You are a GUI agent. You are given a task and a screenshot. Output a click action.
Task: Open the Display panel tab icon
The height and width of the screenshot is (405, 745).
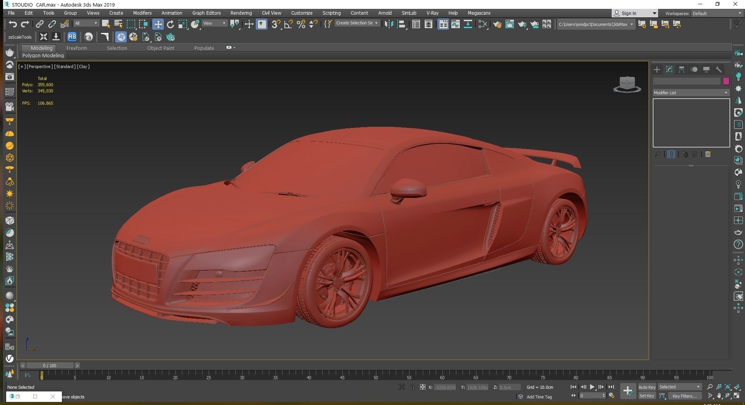click(706, 70)
